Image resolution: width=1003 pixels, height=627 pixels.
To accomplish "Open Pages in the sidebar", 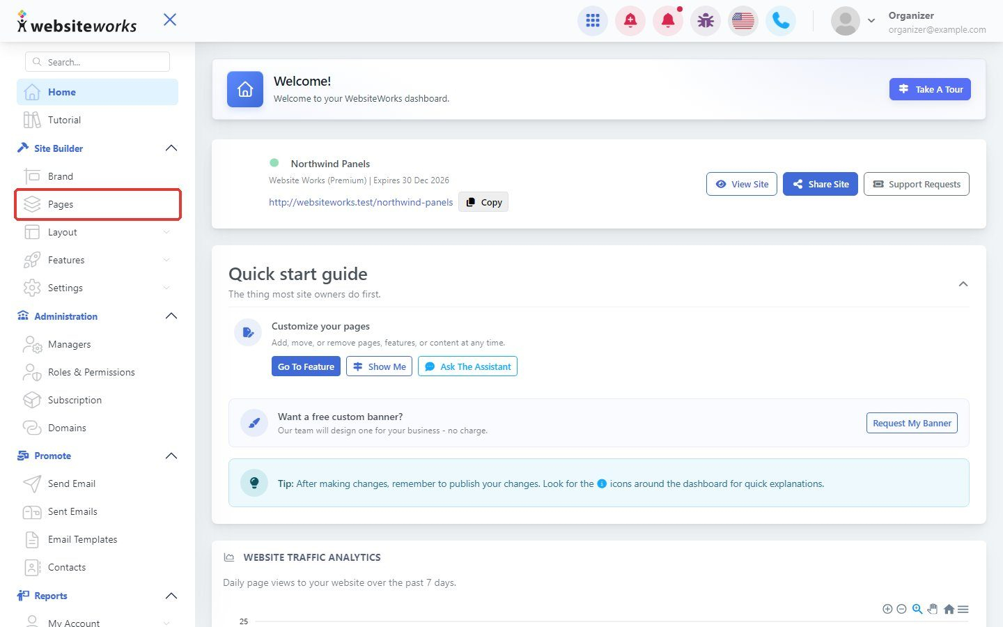I will click(x=98, y=204).
